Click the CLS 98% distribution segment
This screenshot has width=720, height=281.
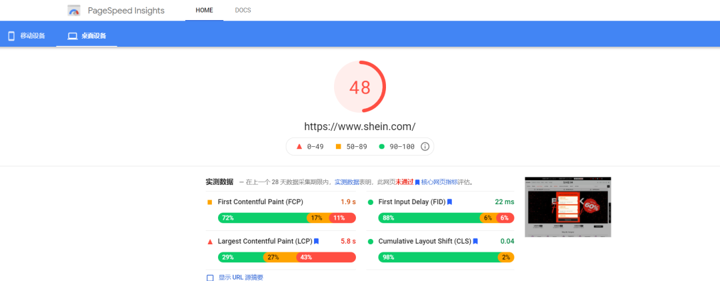tap(438, 257)
